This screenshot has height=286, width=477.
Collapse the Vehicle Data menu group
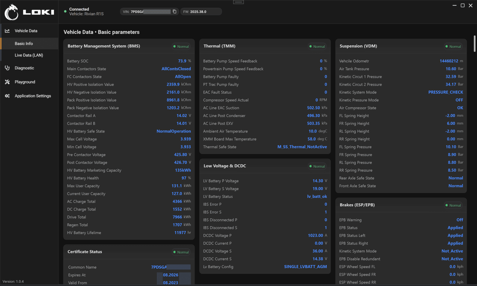pyautogui.click(x=26, y=31)
